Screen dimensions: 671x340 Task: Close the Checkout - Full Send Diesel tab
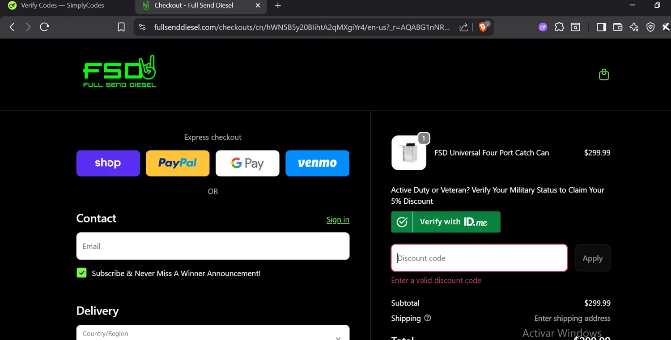tap(258, 6)
